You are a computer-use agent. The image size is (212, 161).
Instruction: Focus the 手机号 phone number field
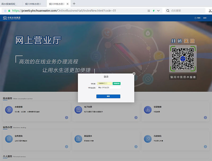(x=105, y=83)
